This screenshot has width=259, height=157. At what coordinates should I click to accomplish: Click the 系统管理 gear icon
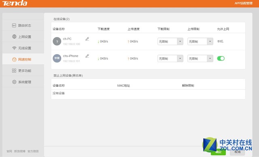coord(14,82)
